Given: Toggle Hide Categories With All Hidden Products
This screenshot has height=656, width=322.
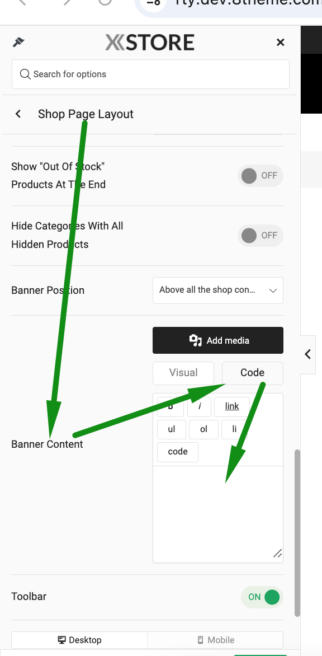Looking at the screenshot, I should [x=260, y=236].
